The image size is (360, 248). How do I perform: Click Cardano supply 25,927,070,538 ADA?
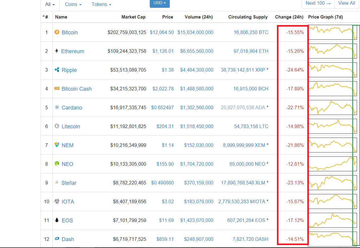(243, 107)
